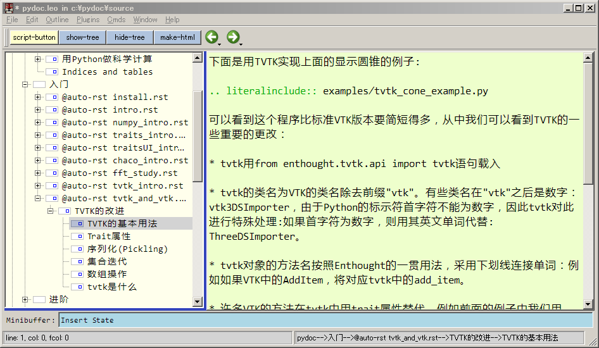Click node box icon of intro.rst

pos(52,110)
